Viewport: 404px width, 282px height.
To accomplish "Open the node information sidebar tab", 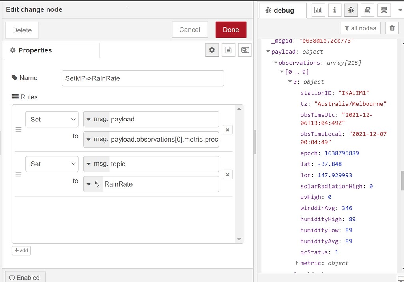I will click(335, 10).
